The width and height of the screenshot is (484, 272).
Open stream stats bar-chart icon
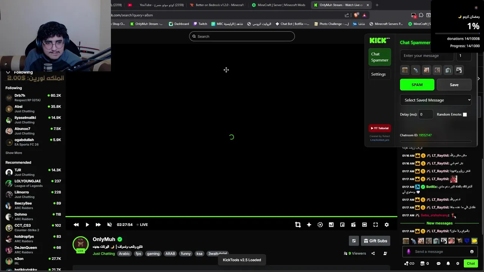point(331,224)
